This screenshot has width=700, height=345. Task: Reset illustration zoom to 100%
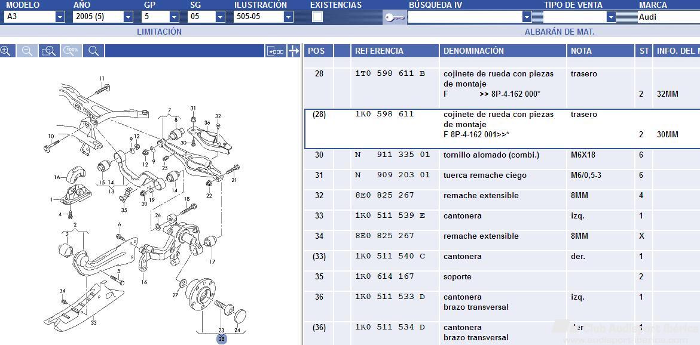[x=71, y=51]
